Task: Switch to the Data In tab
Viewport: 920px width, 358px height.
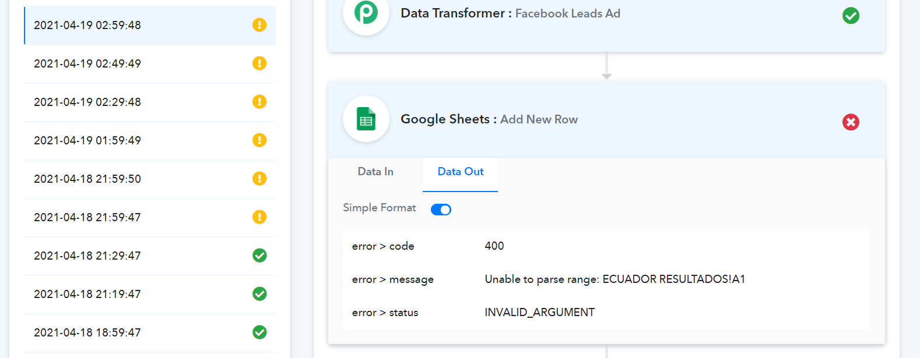Action: (375, 172)
